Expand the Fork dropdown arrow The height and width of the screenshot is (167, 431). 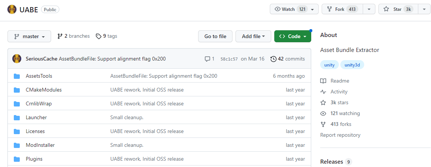[369, 9]
